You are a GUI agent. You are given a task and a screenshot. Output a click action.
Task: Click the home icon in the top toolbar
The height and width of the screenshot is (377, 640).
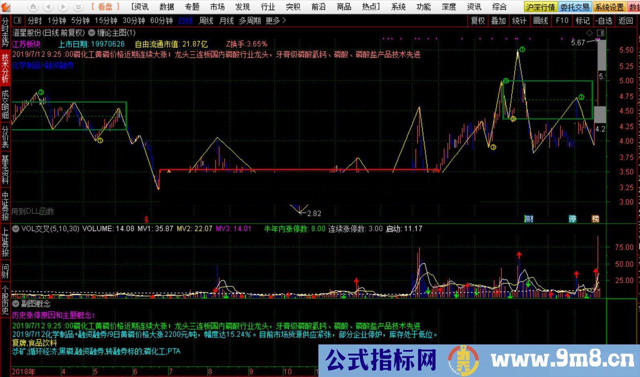click(x=33, y=7)
